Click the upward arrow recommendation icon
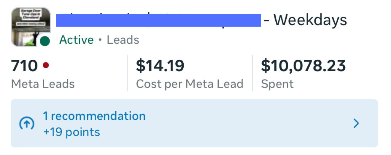 (x=27, y=124)
